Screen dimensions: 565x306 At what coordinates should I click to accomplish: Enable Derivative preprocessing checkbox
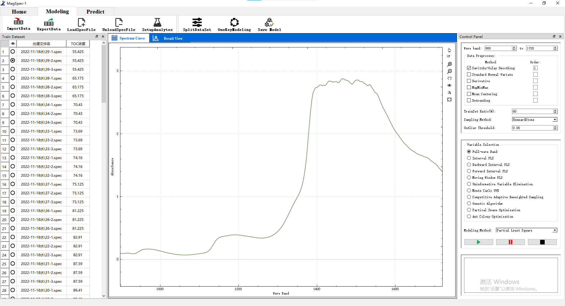point(469,81)
